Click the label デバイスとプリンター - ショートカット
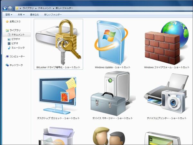193x145 pixels. [167, 118]
